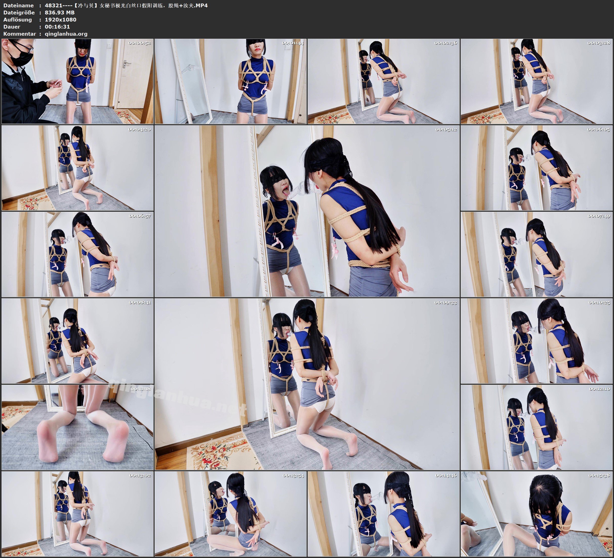Select the large frame at 00:09:33
Image resolution: width=614 pixels, height=558 pixels.
click(x=307, y=384)
